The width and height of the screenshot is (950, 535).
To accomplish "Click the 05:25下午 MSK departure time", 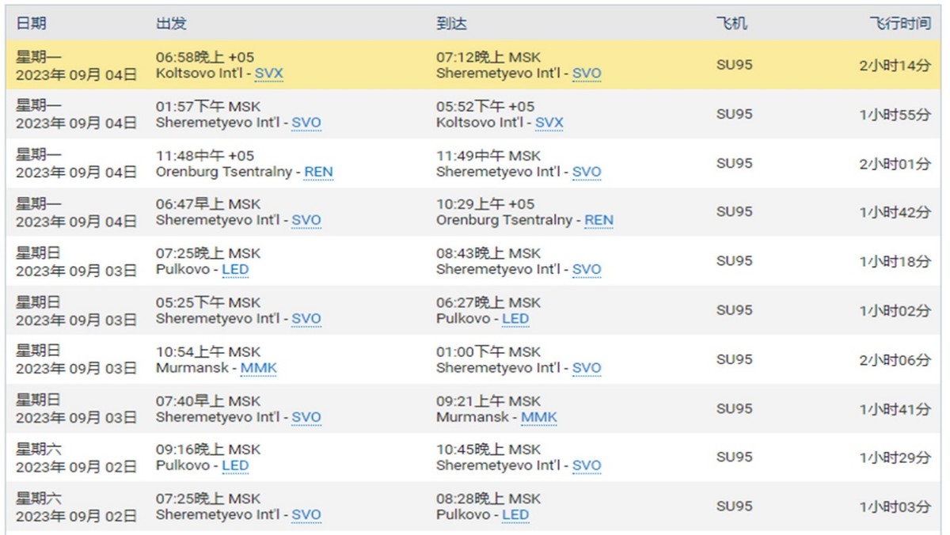I will [208, 302].
